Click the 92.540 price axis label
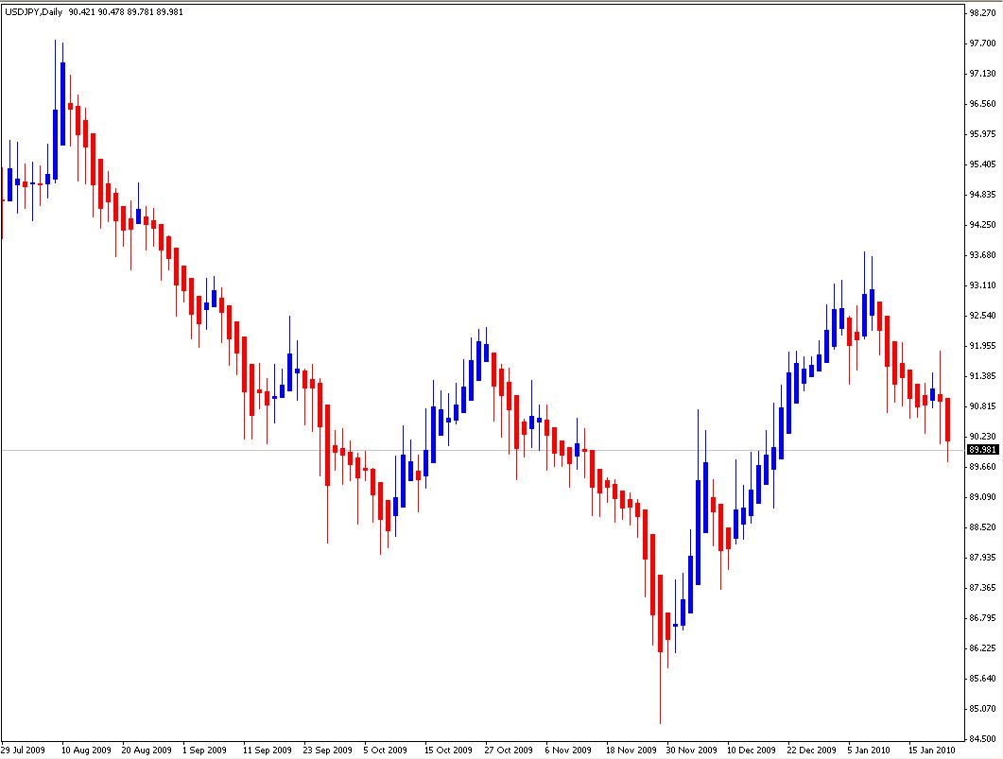This screenshot has width=1003, height=759. (x=982, y=316)
